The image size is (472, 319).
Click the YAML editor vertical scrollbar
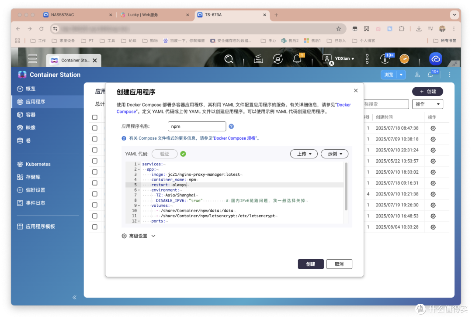pyautogui.click(x=346, y=186)
